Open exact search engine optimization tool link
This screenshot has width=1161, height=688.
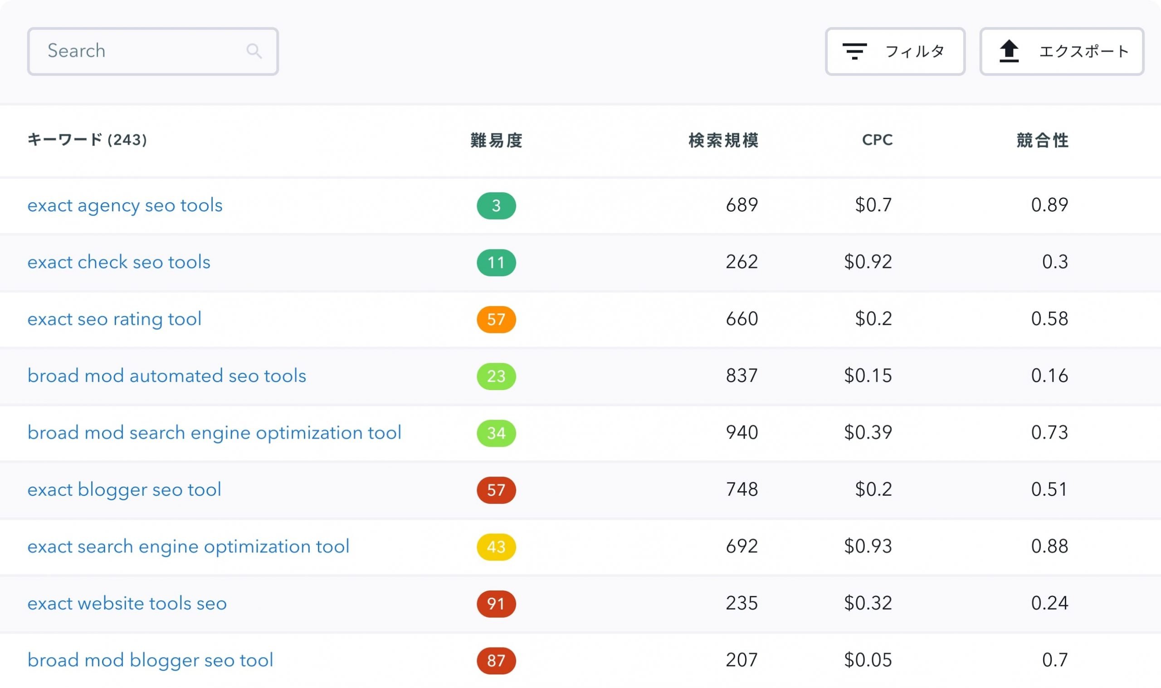click(x=188, y=547)
